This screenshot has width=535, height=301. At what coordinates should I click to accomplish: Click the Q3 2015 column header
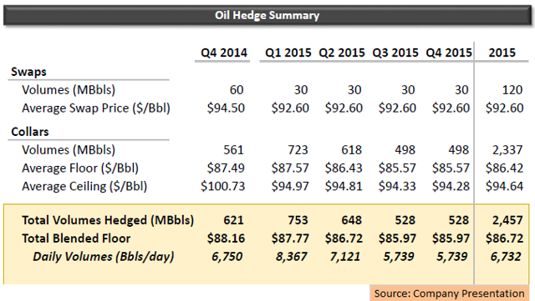coord(395,53)
